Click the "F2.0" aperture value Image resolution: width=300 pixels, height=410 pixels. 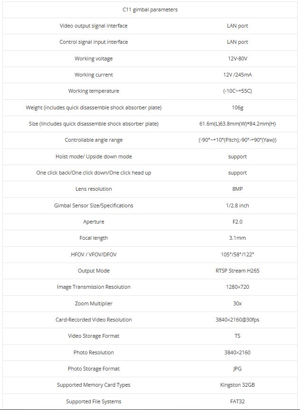(x=237, y=222)
